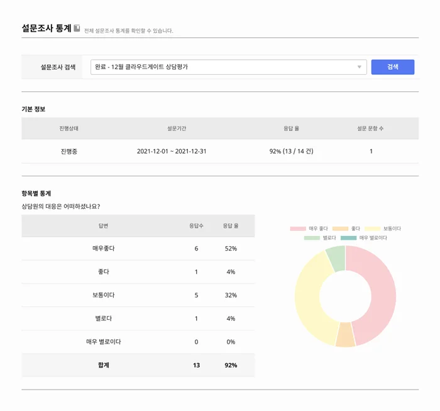Screen dimensions: 440x411
Task: Click the 보통이다 answer row label
Action: tap(104, 295)
